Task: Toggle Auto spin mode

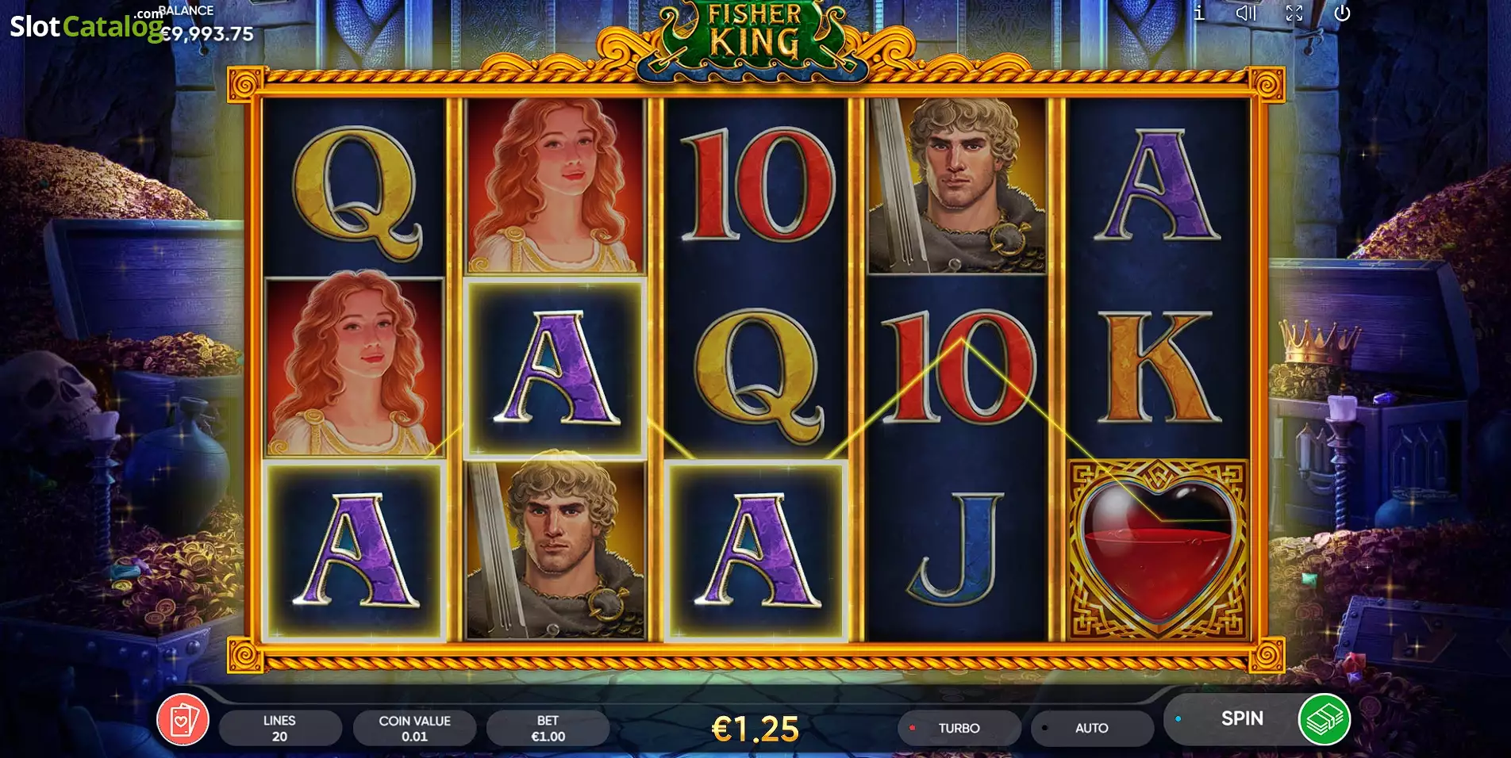Action: pyautogui.click(x=1092, y=728)
